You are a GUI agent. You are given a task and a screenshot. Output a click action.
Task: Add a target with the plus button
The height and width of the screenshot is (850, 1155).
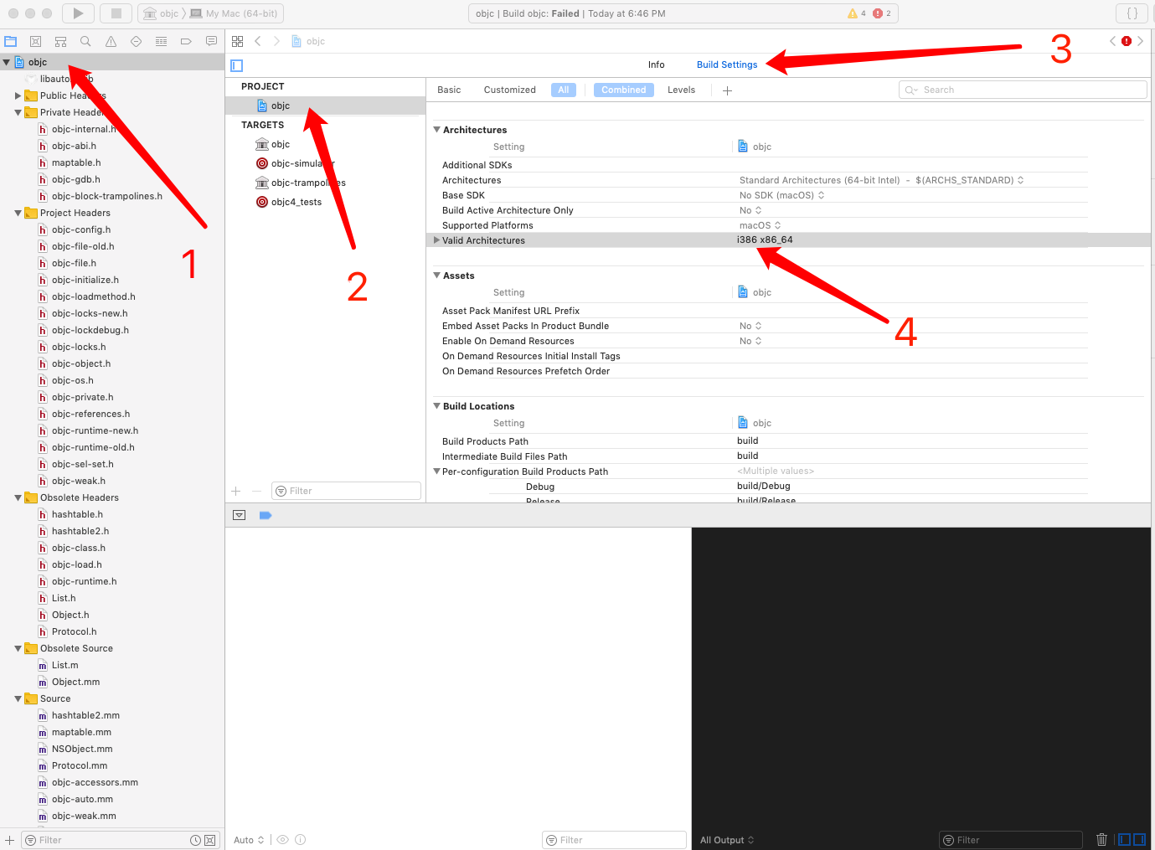236,491
